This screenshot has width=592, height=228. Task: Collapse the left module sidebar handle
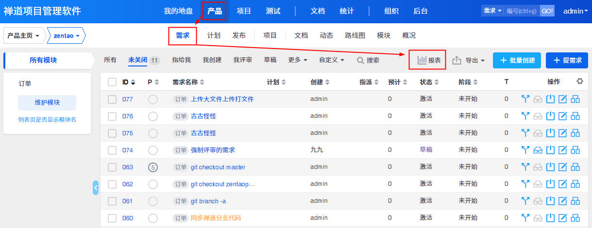pyautogui.click(x=96, y=187)
